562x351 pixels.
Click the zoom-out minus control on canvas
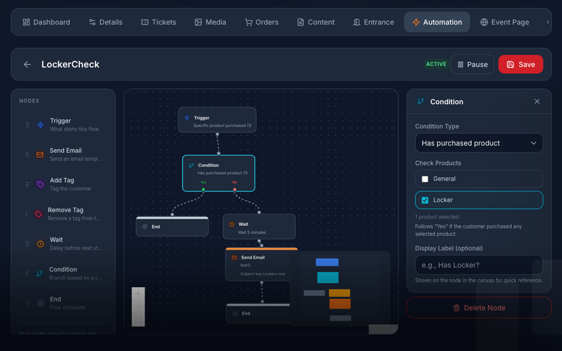click(x=138, y=306)
